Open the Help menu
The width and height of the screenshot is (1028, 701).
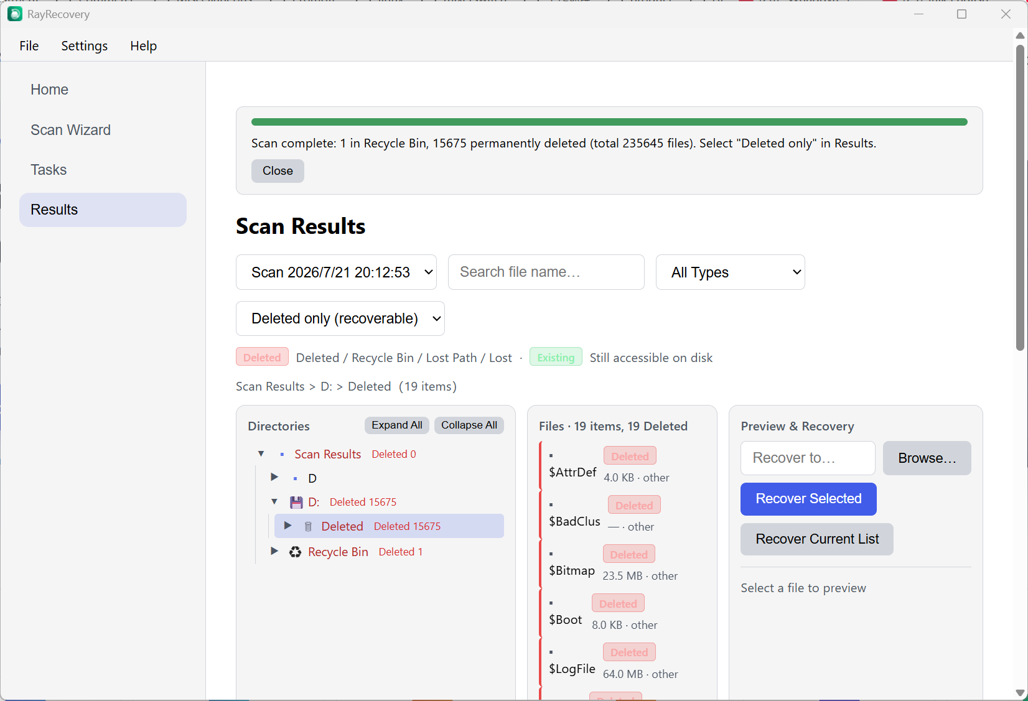coord(143,46)
